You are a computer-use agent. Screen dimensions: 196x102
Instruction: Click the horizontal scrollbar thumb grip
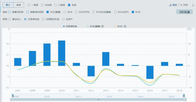click(x=98, y=99)
